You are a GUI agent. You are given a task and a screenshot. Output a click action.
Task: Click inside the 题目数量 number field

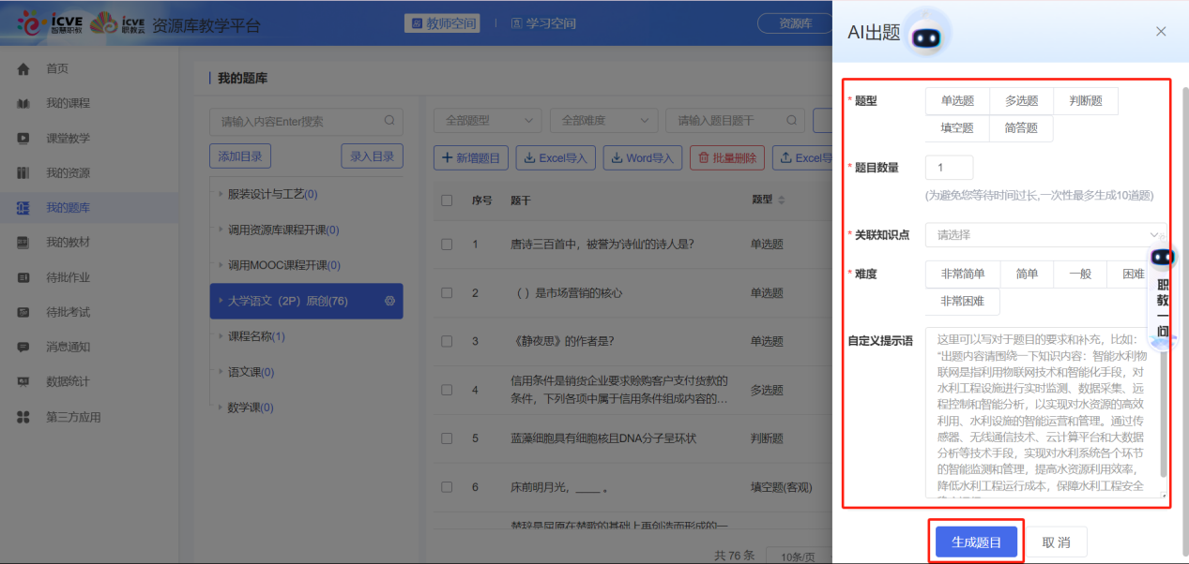948,166
